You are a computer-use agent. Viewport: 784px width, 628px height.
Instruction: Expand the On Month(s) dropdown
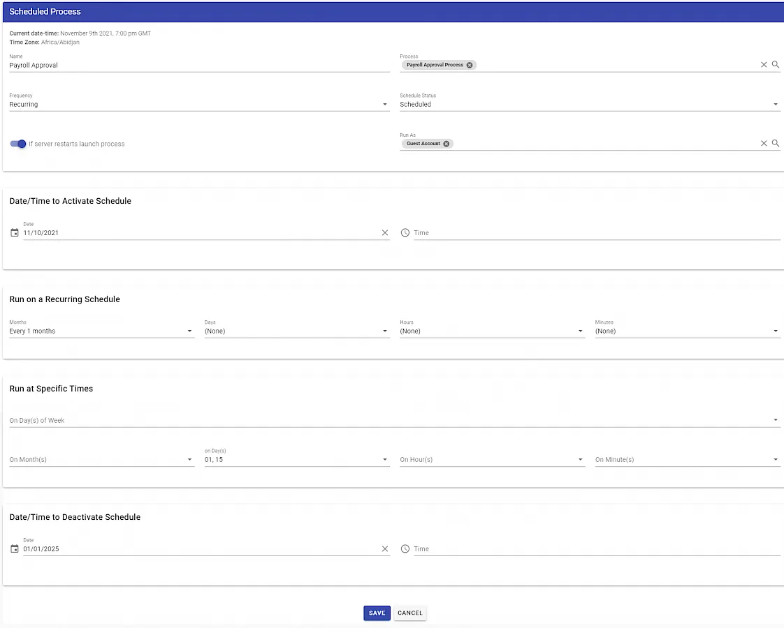[x=101, y=459]
